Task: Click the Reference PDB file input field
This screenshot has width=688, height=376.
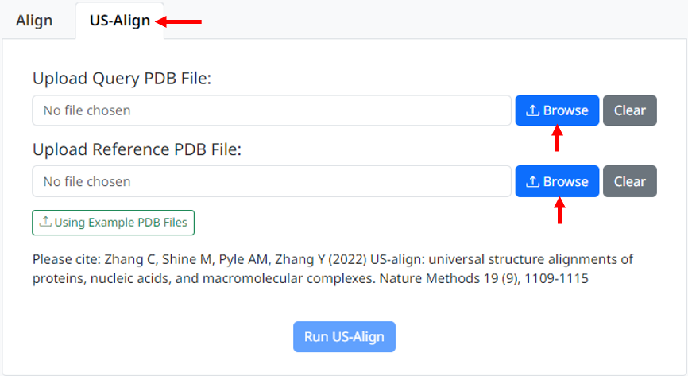Action: click(271, 181)
